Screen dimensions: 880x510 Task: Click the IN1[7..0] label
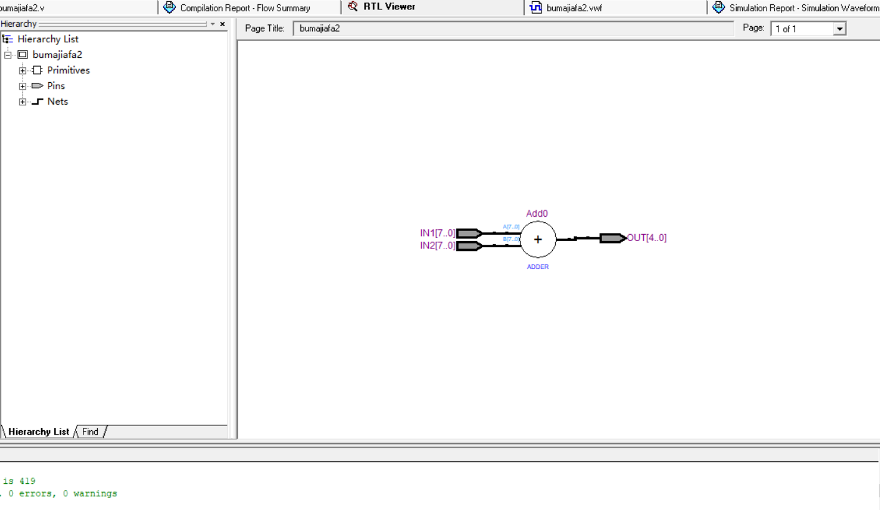[438, 234]
